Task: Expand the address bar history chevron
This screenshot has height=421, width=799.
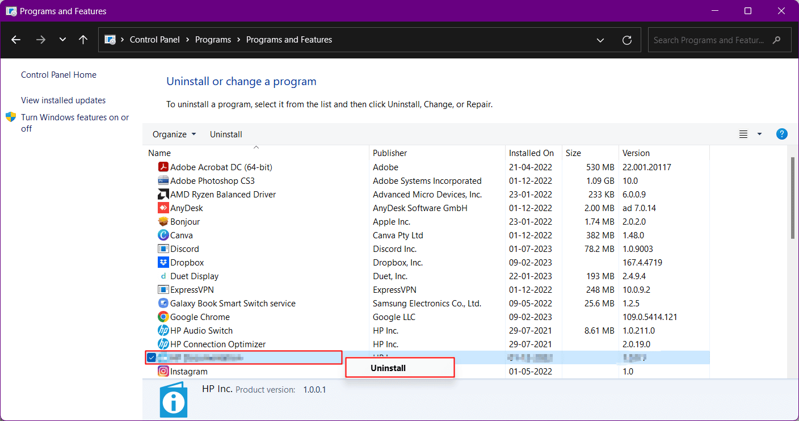Action: [x=600, y=40]
